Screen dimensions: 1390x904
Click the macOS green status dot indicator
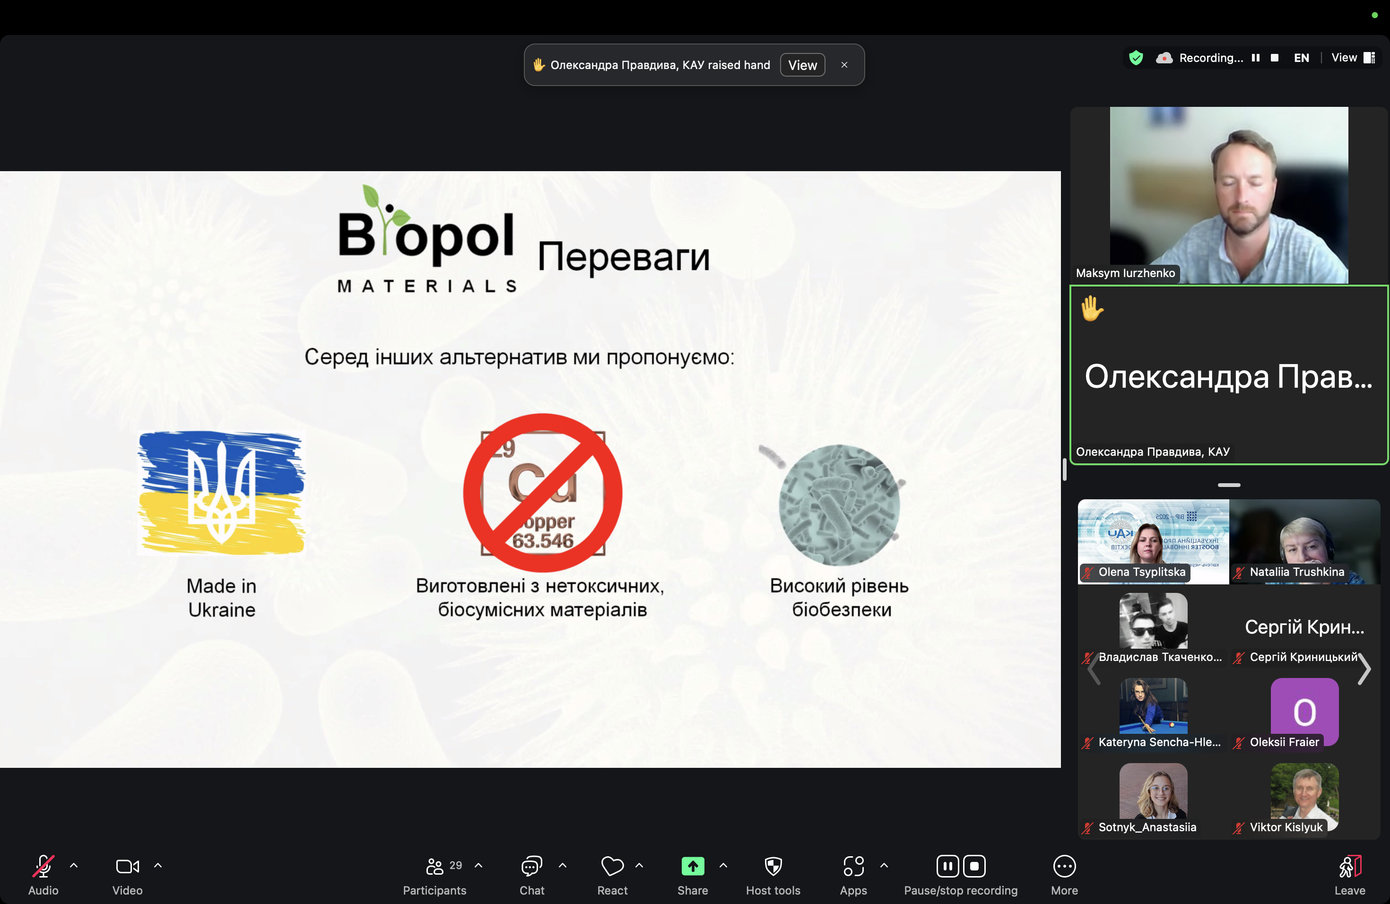[1374, 15]
